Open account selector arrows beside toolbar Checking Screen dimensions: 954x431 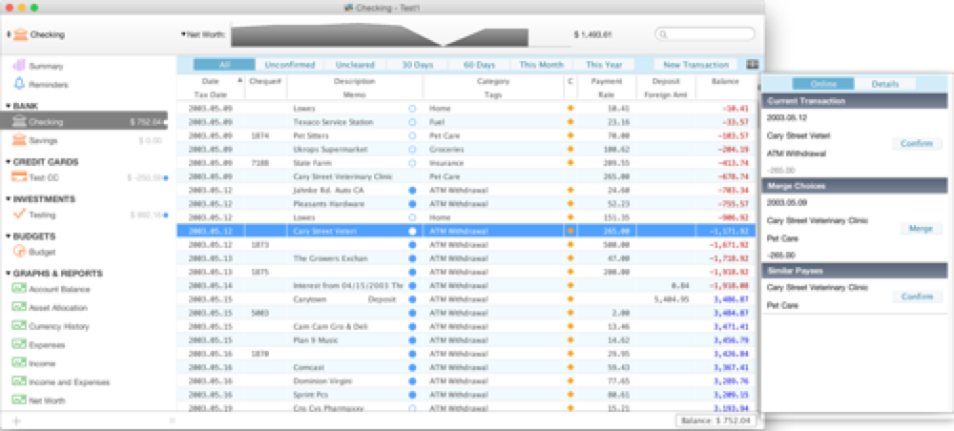[x=9, y=34]
